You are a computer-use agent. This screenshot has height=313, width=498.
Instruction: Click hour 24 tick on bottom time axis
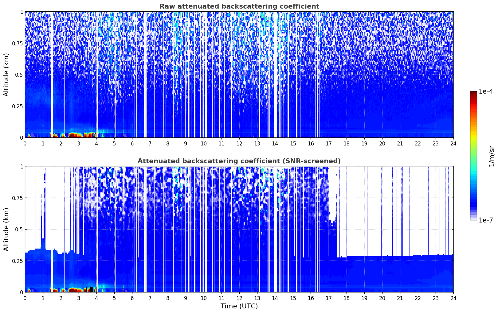click(453, 298)
